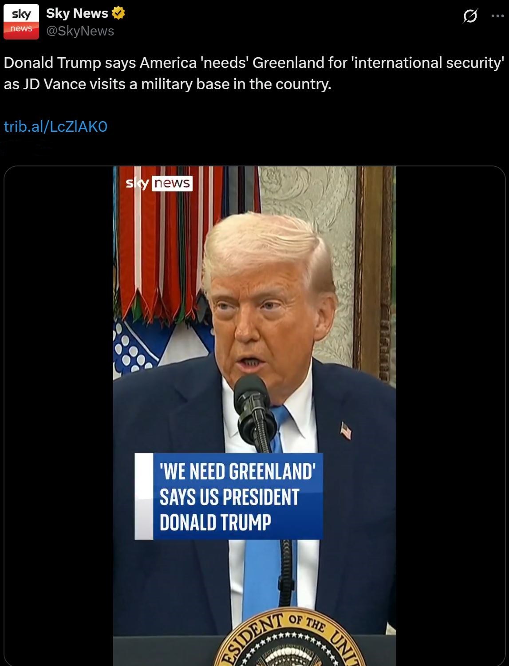This screenshot has width=509, height=666.
Task: Select the tweet text about Greenland
Action: [254, 73]
